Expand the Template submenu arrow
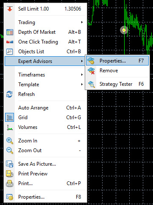 tap(82, 85)
